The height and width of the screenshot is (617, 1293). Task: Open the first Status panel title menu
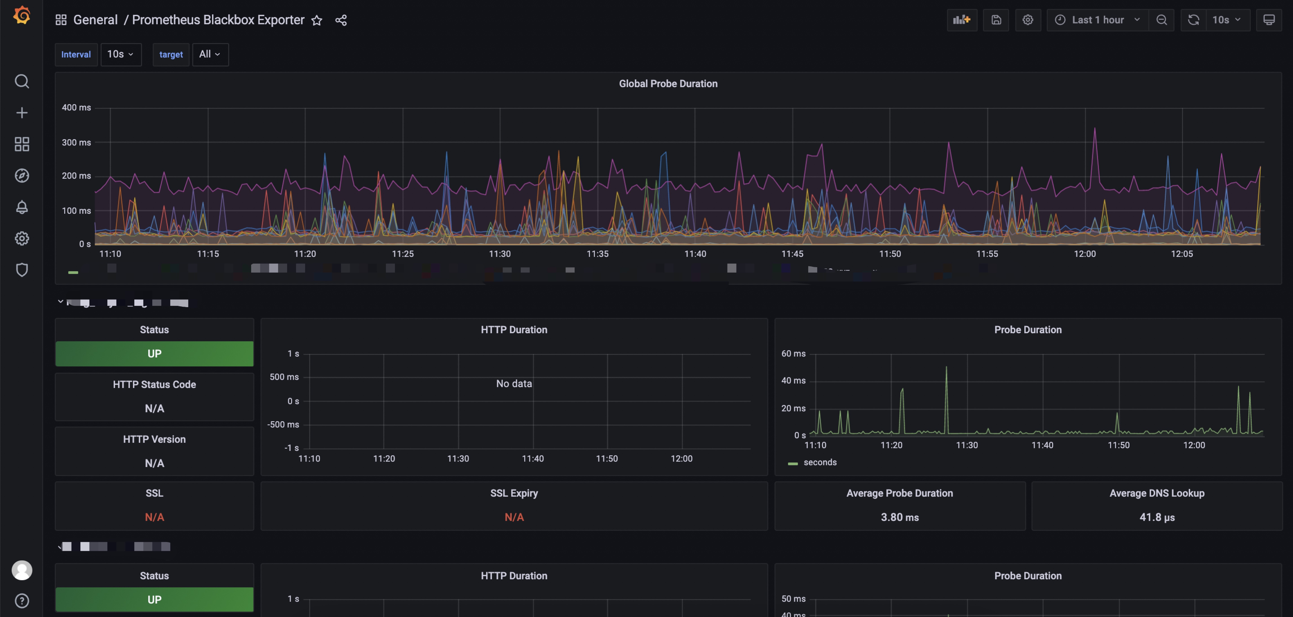point(154,330)
